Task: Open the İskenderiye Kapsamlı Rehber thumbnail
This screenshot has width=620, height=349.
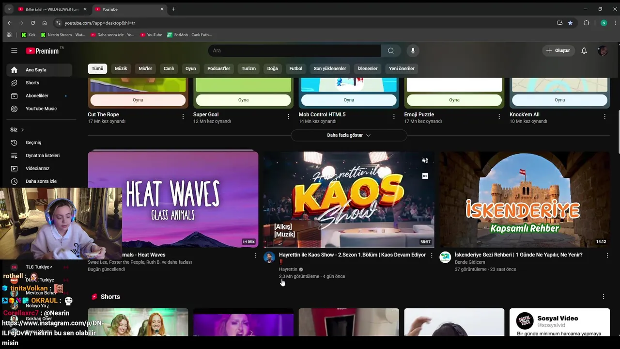Action: pos(525,199)
